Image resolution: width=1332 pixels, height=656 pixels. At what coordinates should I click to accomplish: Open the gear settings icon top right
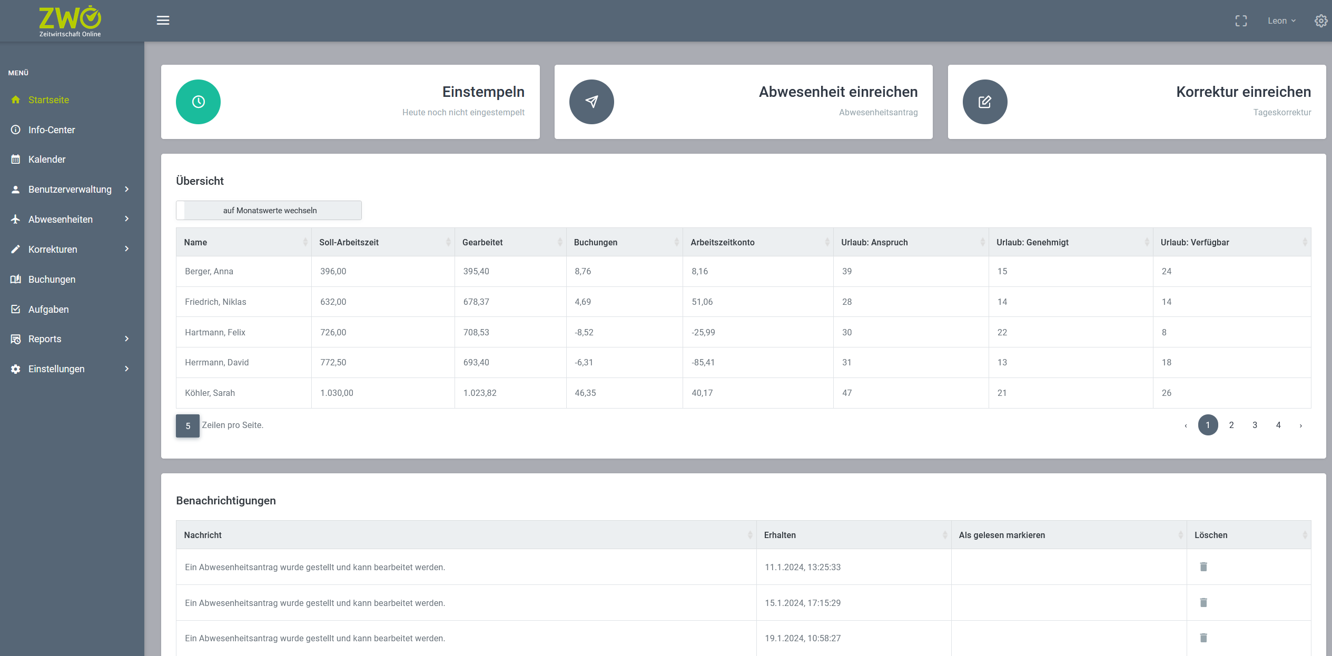(1320, 21)
